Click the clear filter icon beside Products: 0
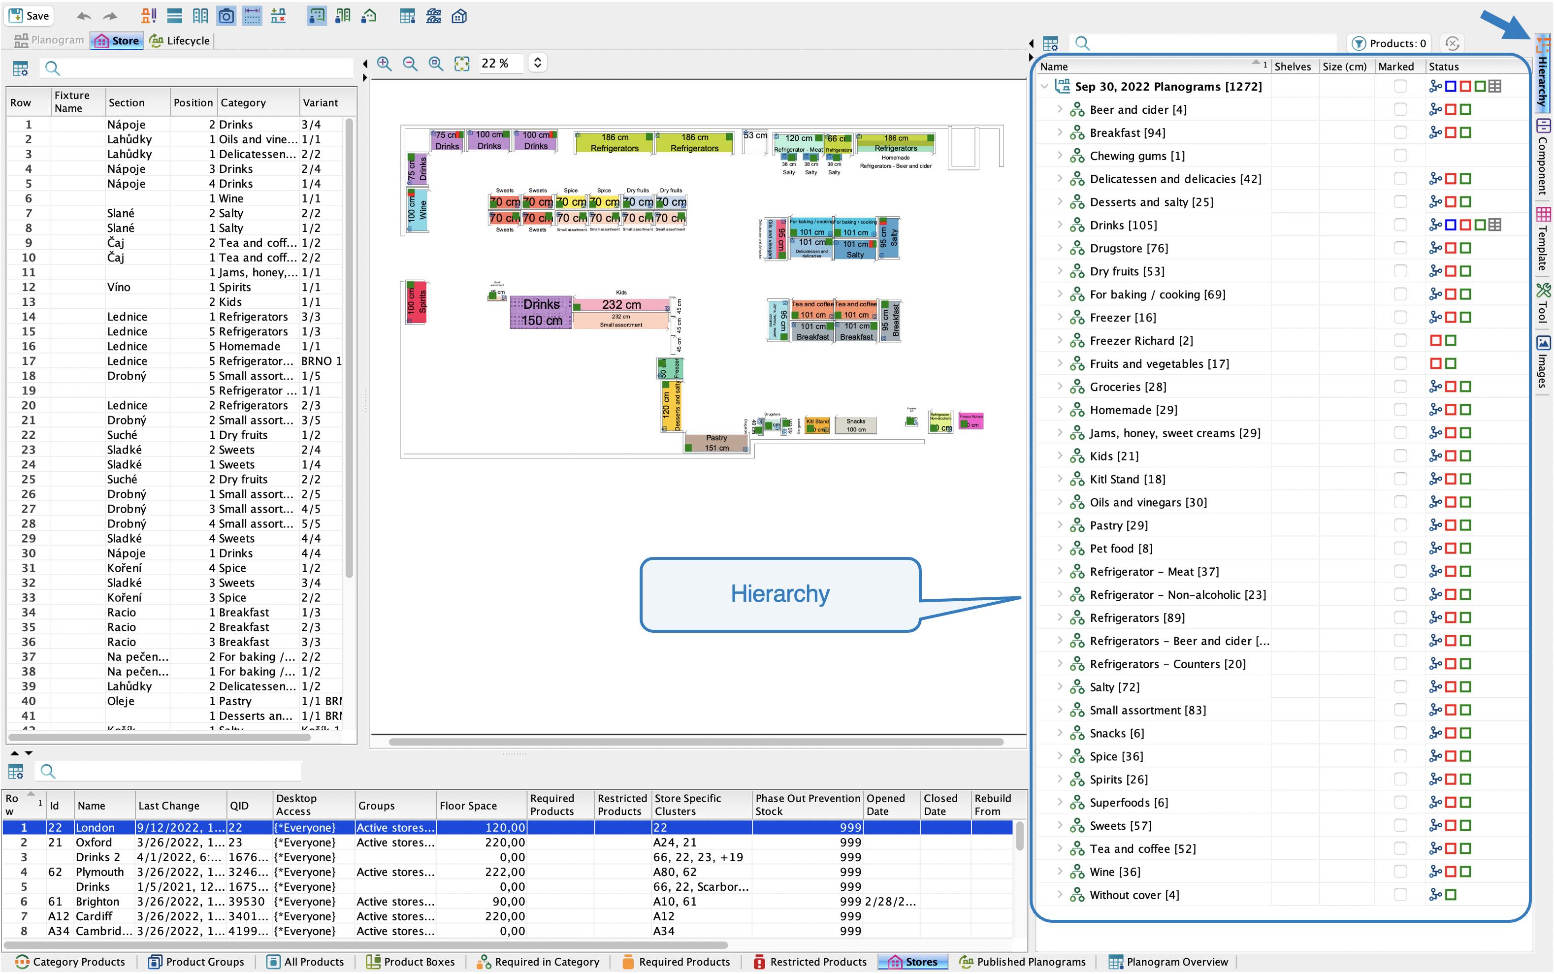 [x=1452, y=43]
